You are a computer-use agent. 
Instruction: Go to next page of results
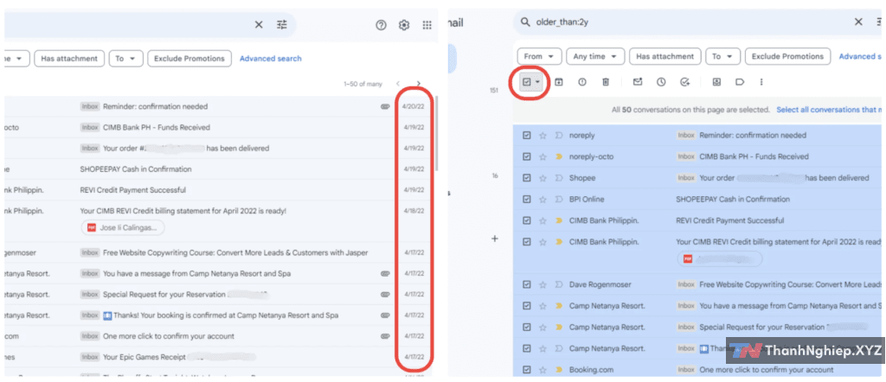419,84
